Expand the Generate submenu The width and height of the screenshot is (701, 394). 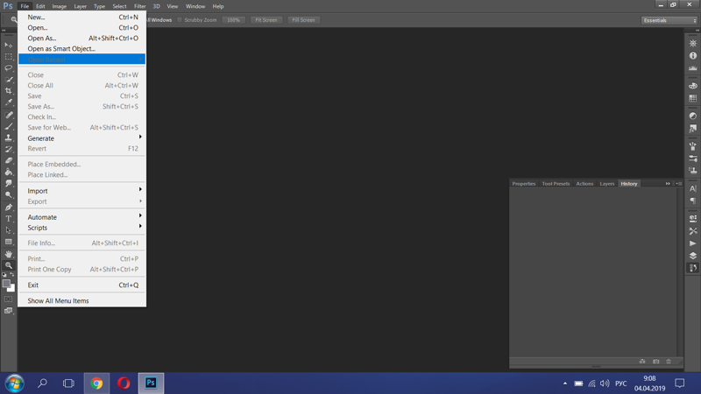tap(82, 138)
